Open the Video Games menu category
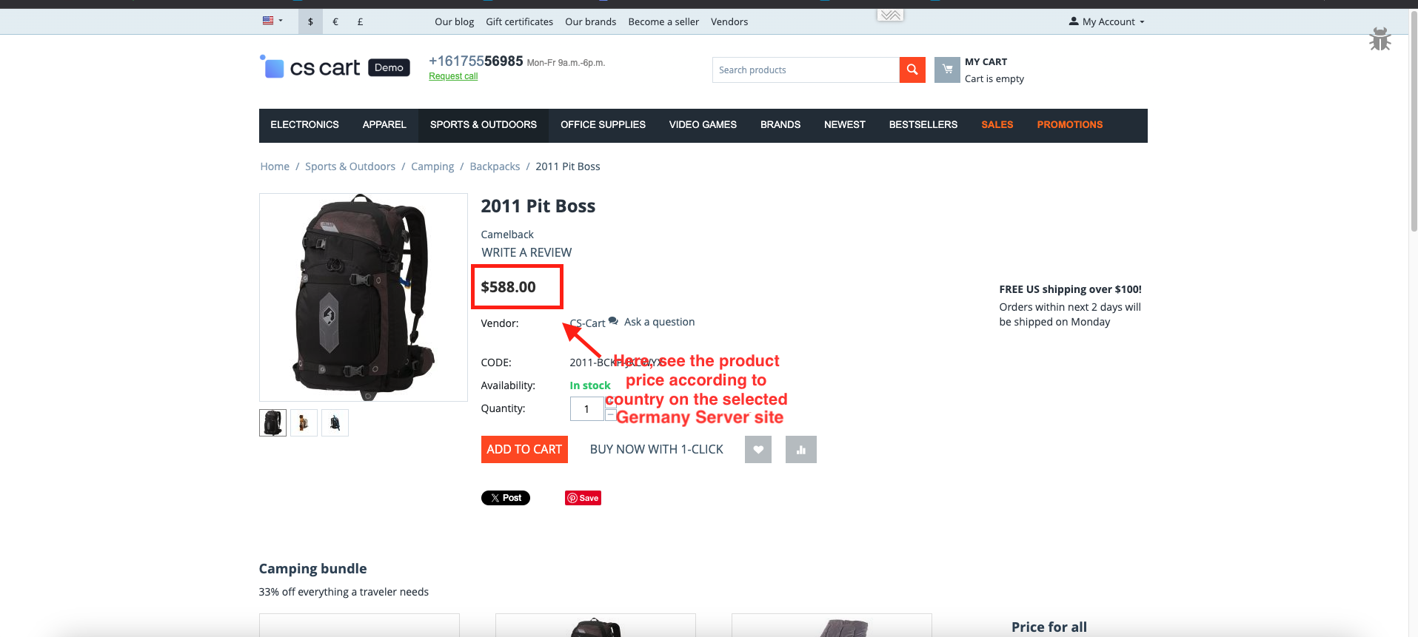The image size is (1418, 637). tap(703, 125)
